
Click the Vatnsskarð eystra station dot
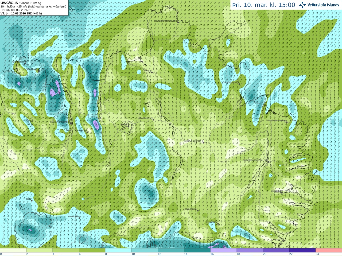287,122
